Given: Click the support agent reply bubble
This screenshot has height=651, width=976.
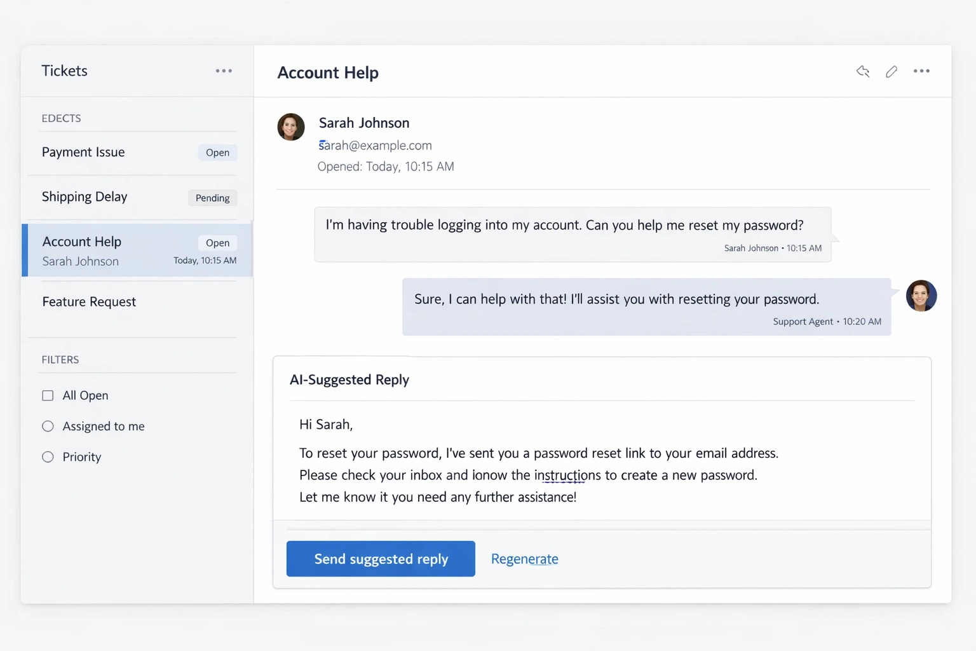Looking at the screenshot, I should coord(646,306).
